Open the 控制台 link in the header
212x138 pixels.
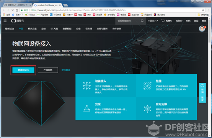pyautogui.click(x=179, y=21)
